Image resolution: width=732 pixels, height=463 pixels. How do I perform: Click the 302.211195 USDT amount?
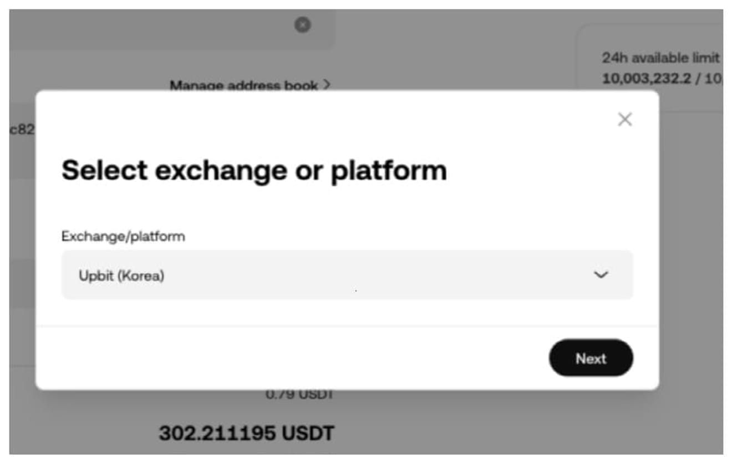[x=246, y=433]
